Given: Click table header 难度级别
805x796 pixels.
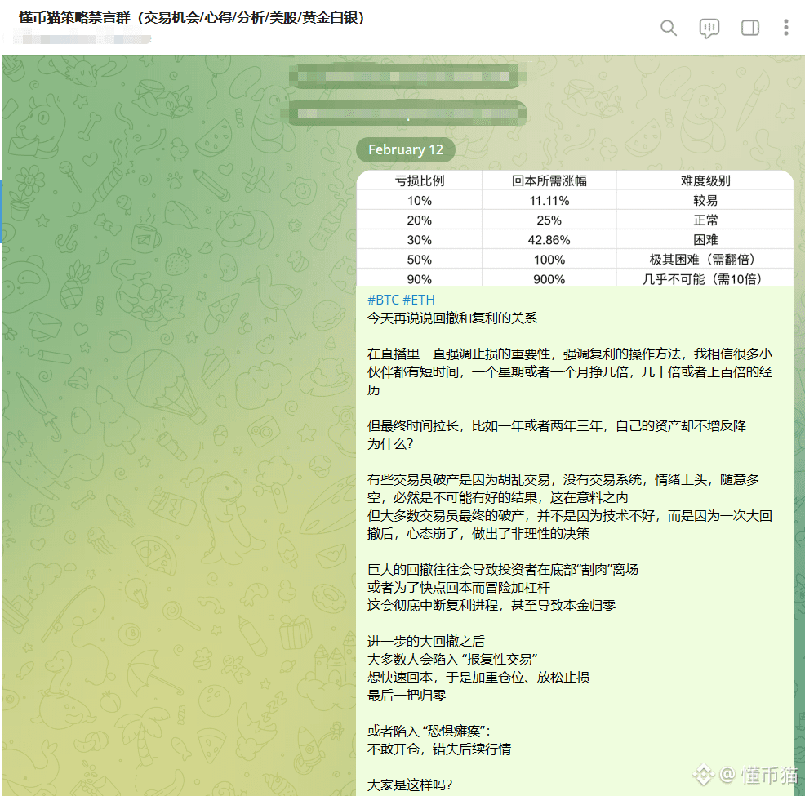Looking at the screenshot, I should pyautogui.click(x=705, y=180).
